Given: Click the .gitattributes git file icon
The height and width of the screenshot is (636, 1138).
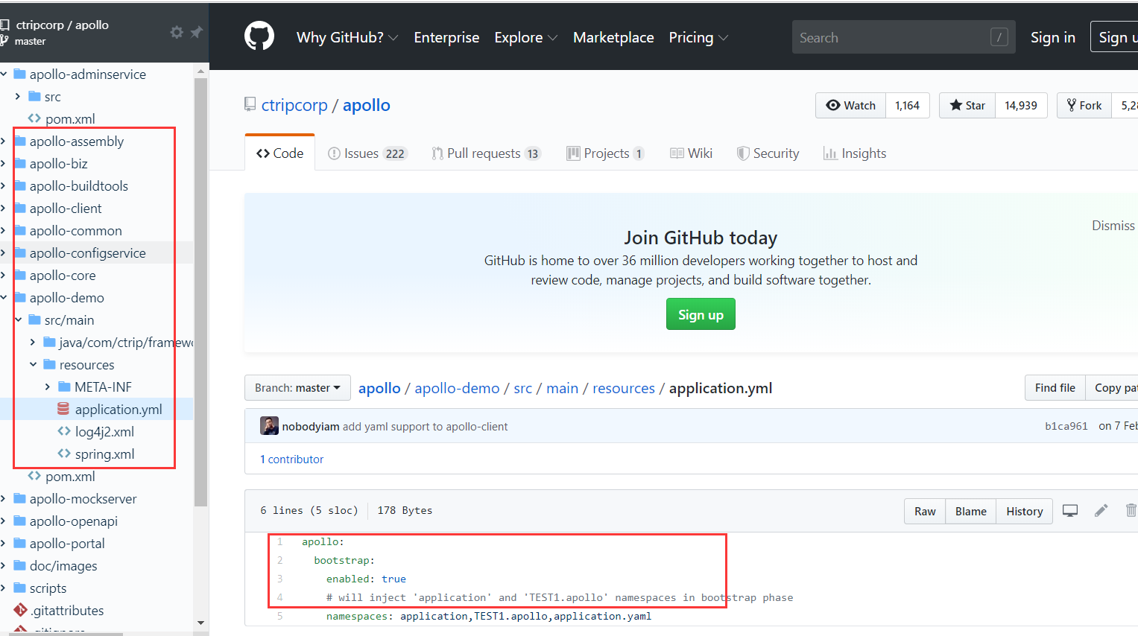Looking at the screenshot, I should pyautogui.click(x=20, y=610).
